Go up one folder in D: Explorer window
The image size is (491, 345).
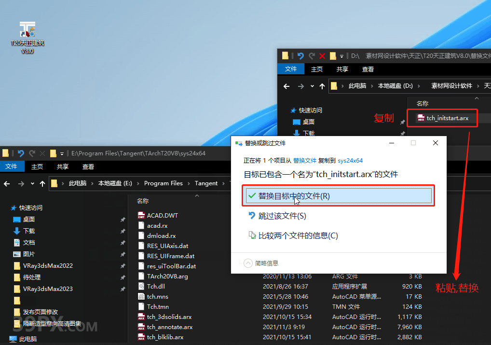(322, 86)
